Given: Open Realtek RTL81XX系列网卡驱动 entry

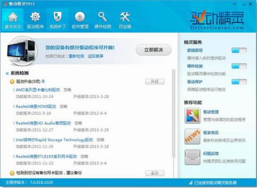Looking at the screenshot, I should click(46, 157).
